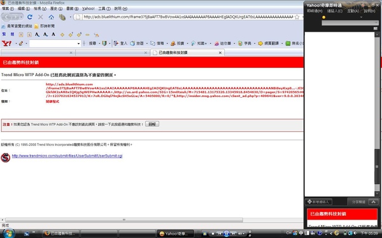Open 連絡人(C) menu in Yahoo Messenger
The height and width of the screenshot is (238, 382).
click(335, 11)
